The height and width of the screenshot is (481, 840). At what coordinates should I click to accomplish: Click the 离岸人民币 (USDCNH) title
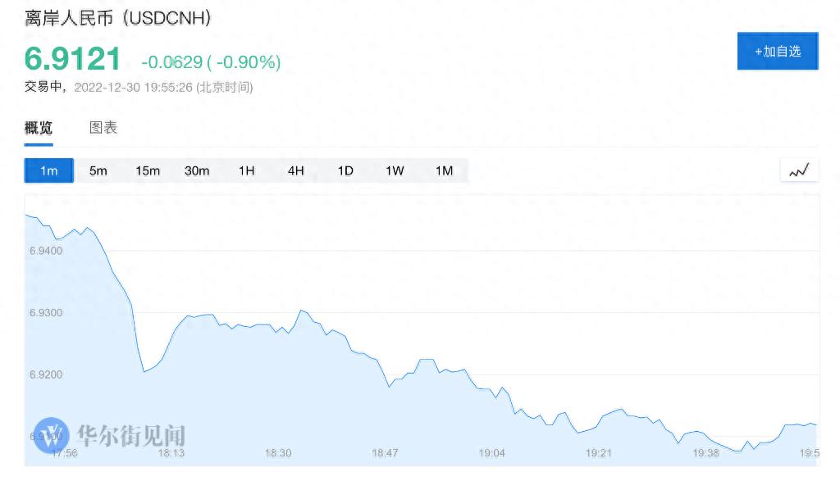[117, 19]
